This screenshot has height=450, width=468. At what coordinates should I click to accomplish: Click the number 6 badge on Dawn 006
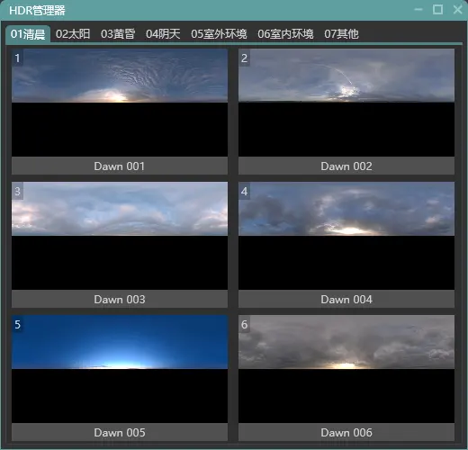click(x=244, y=324)
